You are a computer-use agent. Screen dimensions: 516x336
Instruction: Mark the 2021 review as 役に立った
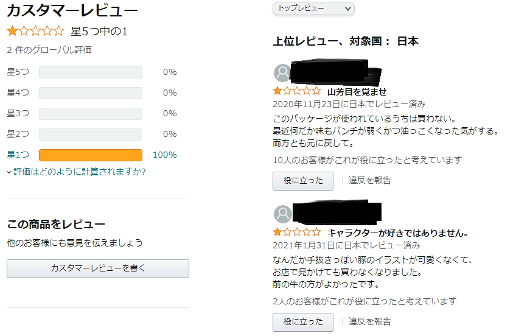[302, 321]
